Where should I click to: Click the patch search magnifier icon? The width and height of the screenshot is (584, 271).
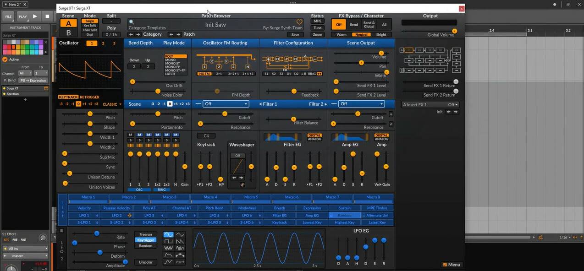click(132, 22)
